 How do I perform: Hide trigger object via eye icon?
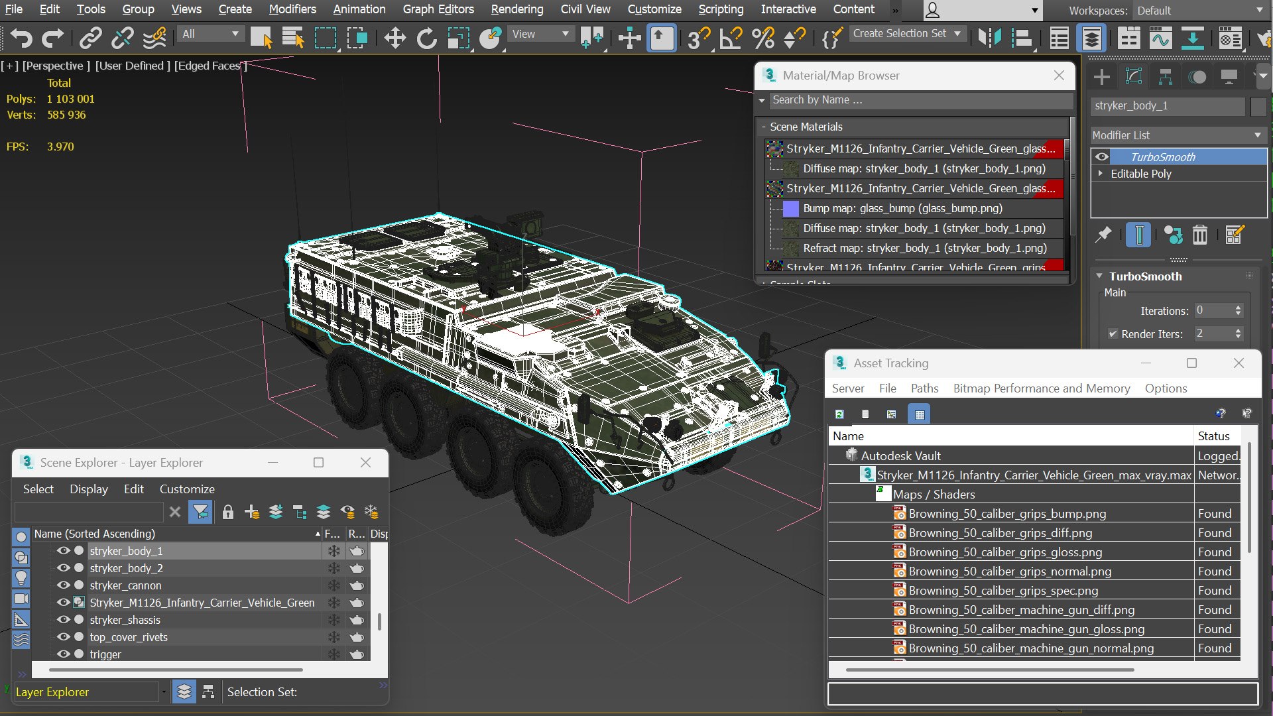pyautogui.click(x=63, y=654)
